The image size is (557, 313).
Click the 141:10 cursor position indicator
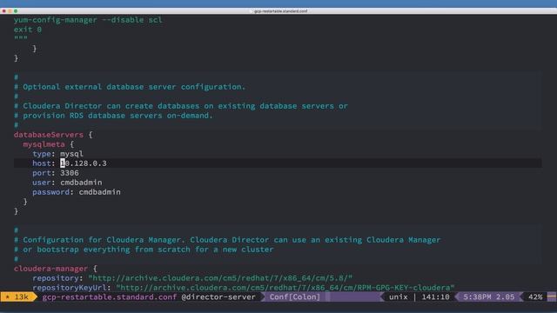pos(435,297)
